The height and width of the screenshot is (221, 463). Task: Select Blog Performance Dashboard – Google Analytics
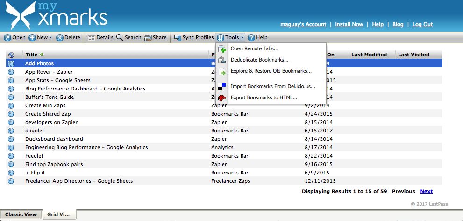85,89
